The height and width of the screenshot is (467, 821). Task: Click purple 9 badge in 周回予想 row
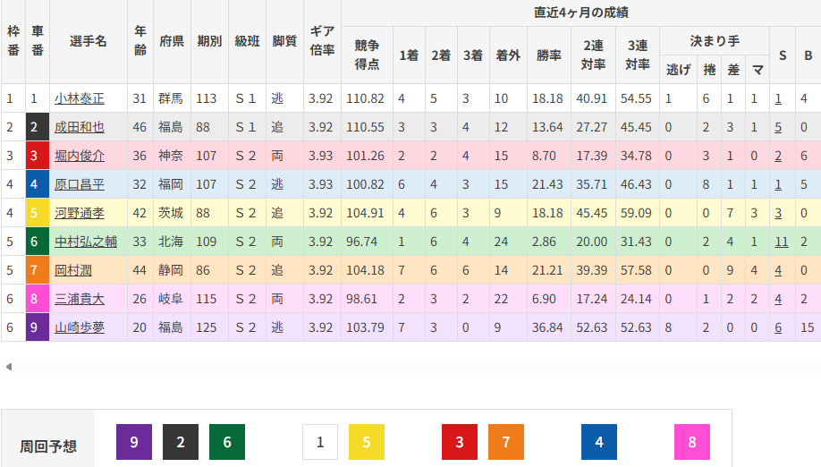click(x=134, y=442)
